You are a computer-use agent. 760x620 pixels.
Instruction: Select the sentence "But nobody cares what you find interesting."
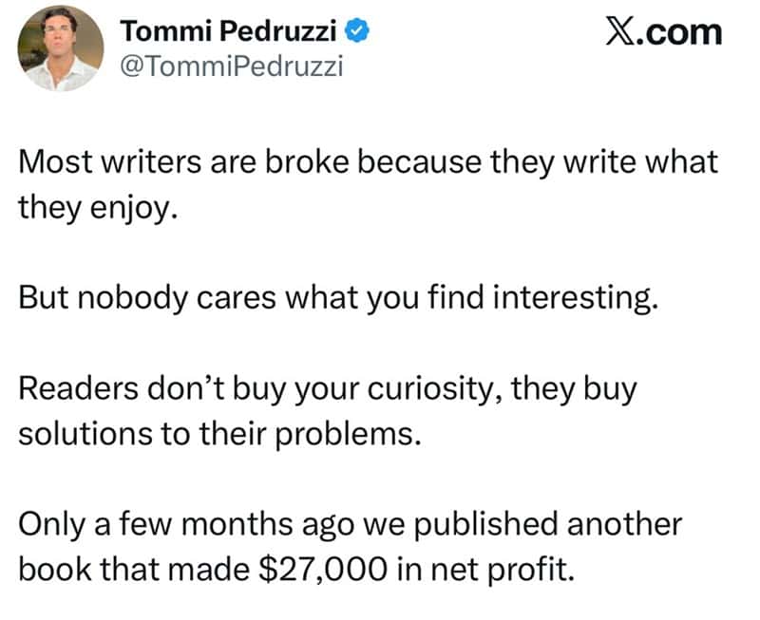(x=338, y=298)
